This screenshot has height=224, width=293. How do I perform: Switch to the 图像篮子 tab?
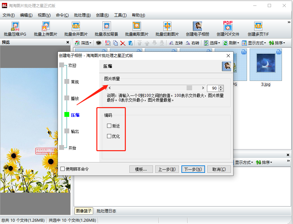84,211
